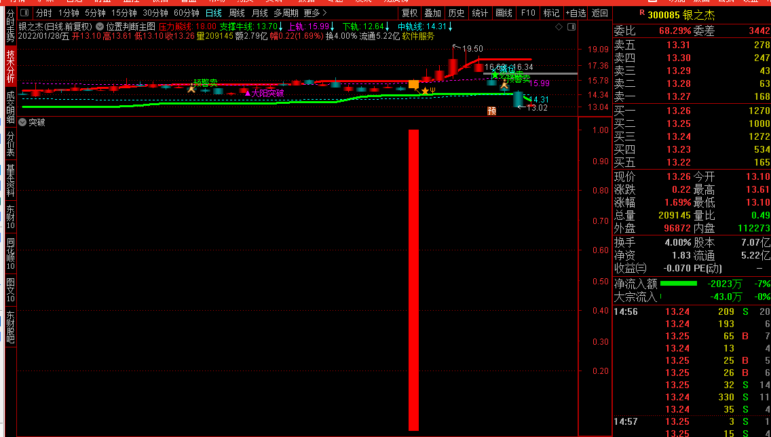Click the red R icon beside stock code
Image resolution: width=771 pixels, height=437 pixels.
642,13
